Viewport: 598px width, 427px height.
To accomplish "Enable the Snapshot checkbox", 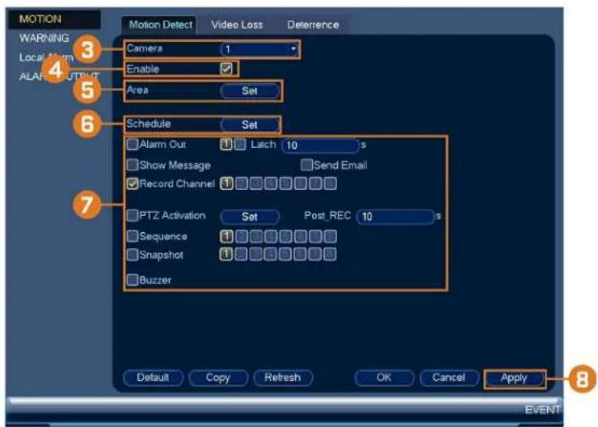I will (x=133, y=255).
